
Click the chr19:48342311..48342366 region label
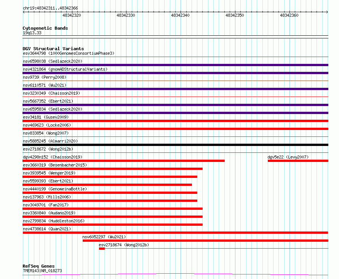pyautogui.click(x=50, y=8)
